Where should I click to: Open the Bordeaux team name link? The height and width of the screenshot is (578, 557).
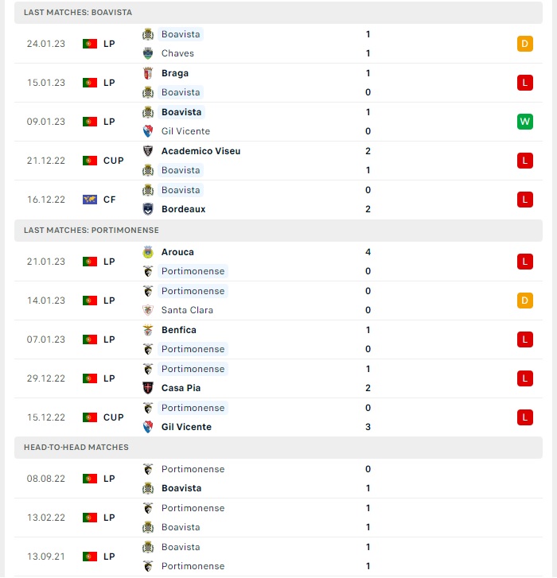(x=183, y=209)
